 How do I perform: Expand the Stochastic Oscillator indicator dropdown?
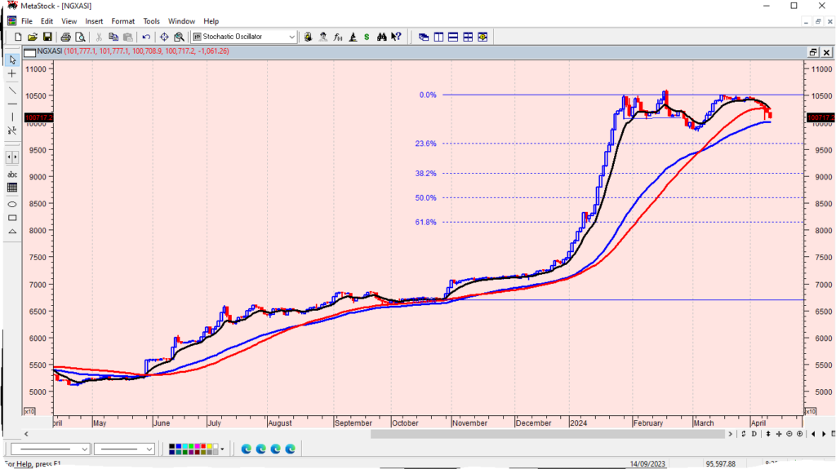click(292, 37)
